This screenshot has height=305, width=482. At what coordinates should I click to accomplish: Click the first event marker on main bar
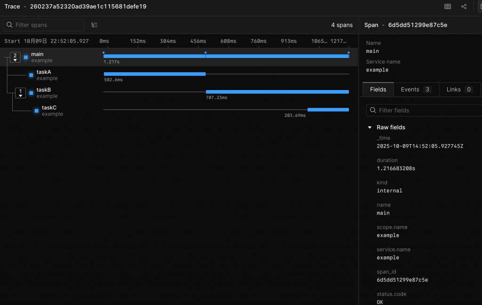coord(104,53)
